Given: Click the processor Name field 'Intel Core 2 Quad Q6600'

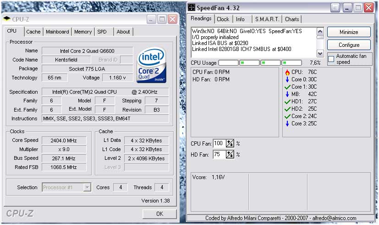Looking at the screenshot, I should [x=87, y=51].
